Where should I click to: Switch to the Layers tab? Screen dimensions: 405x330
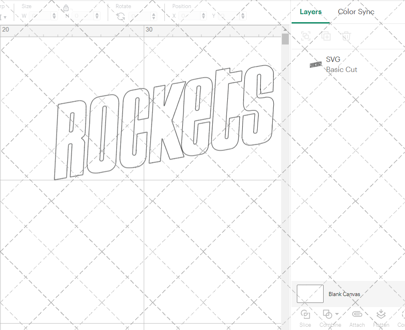tap(311, 12)
